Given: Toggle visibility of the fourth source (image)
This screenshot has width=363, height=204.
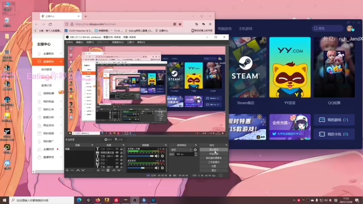Looking at the screenshot, I should (117, 160).
